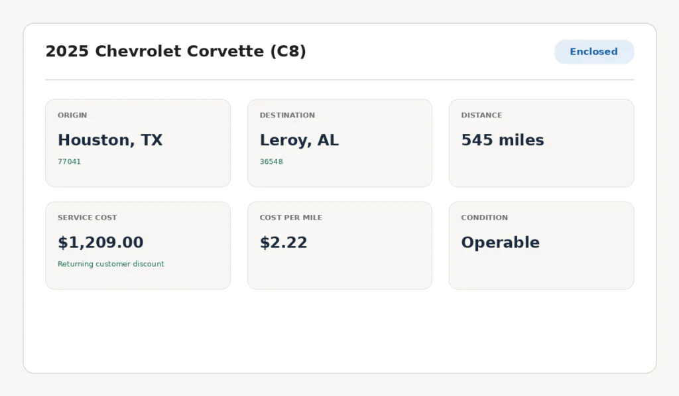
Task: Select origin ZIP code 77041
Action: pos(69,162)
